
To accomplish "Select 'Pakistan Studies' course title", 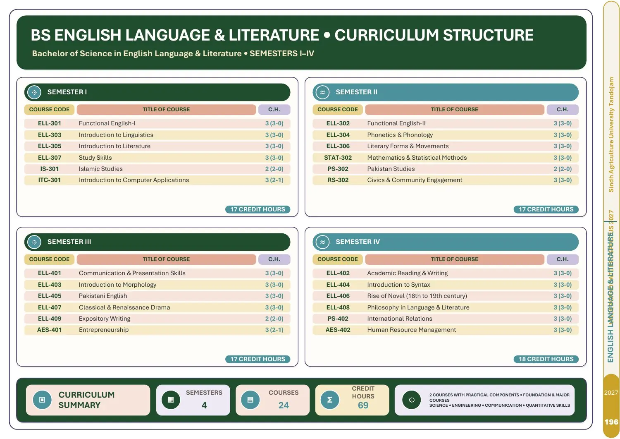I will click(391, 169).
